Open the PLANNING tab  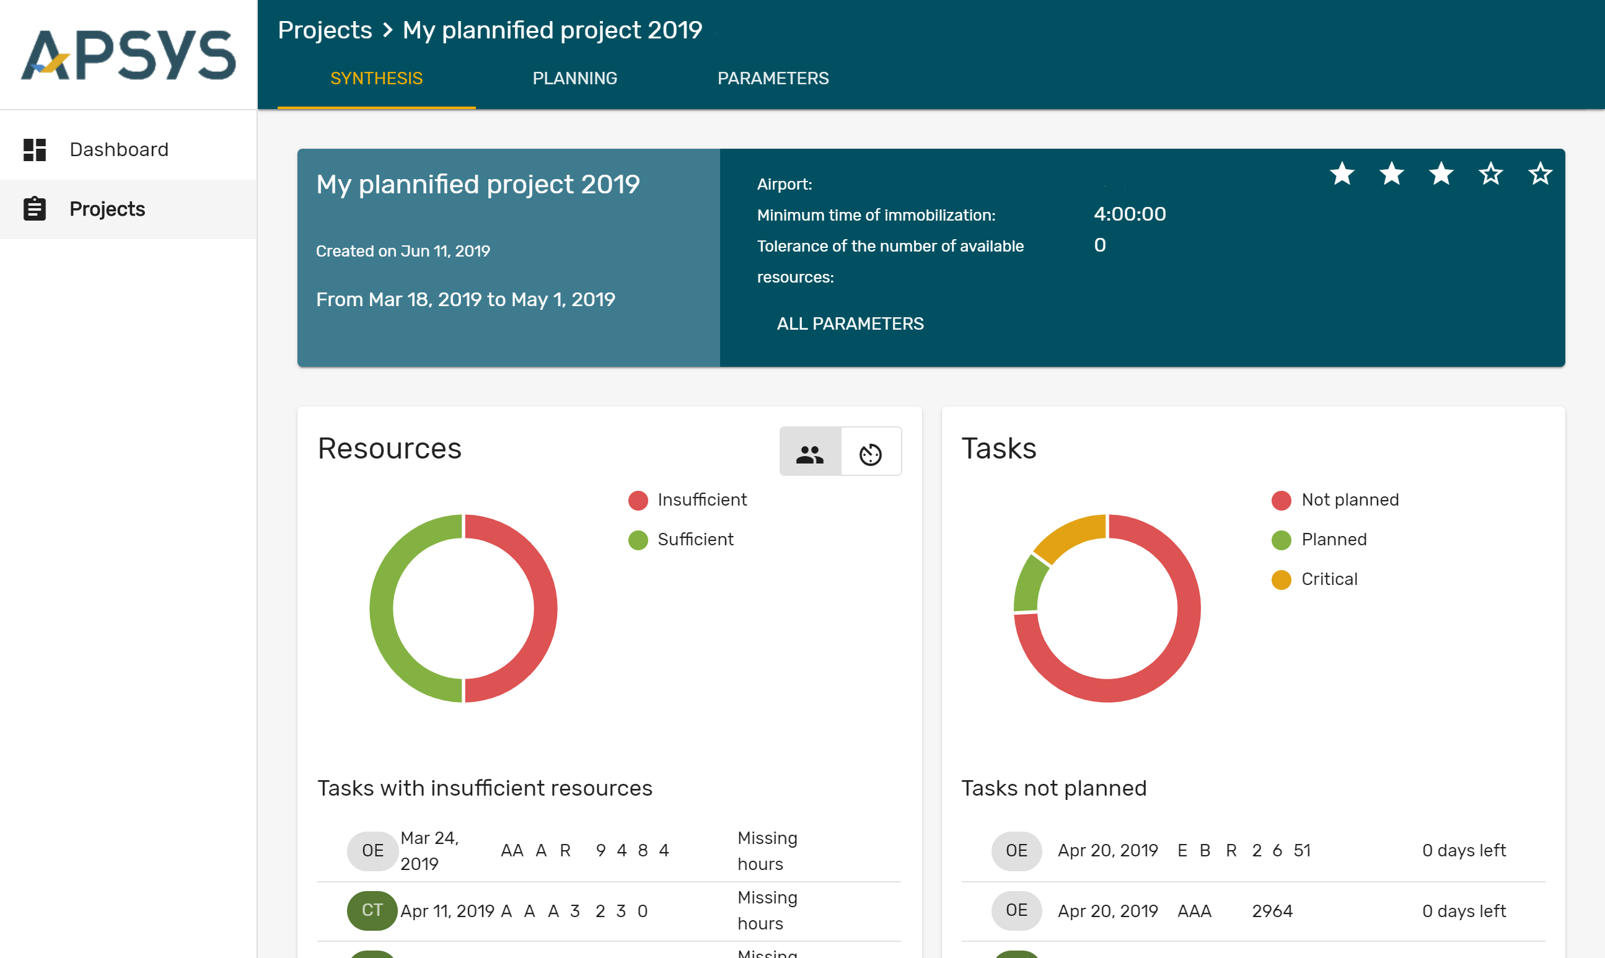pos(574,79)
